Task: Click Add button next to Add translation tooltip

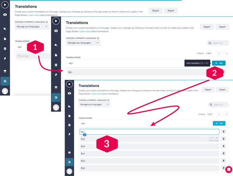Action: 219,63
